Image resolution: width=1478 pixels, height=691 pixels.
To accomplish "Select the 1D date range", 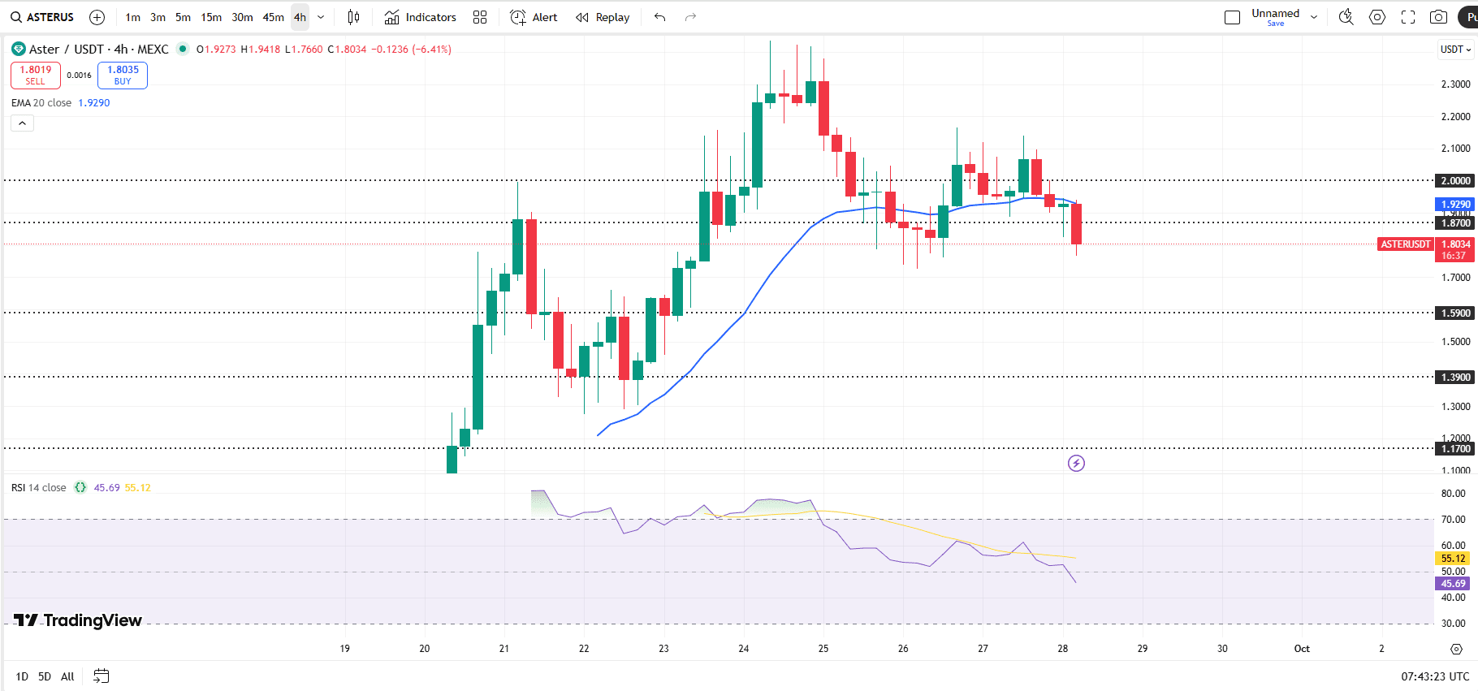I will point(22,676).
